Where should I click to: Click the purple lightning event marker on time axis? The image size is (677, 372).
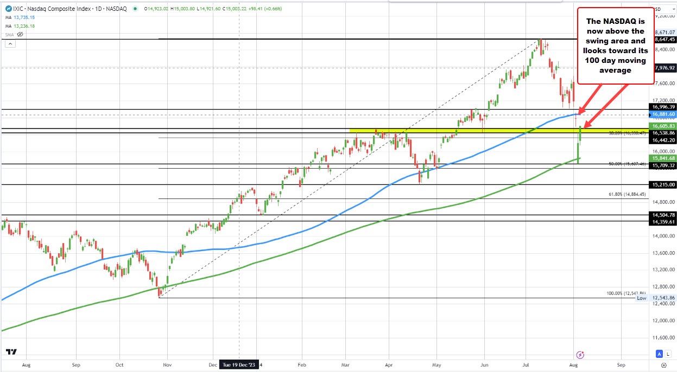pyautogui.click(x=580, y=355)
